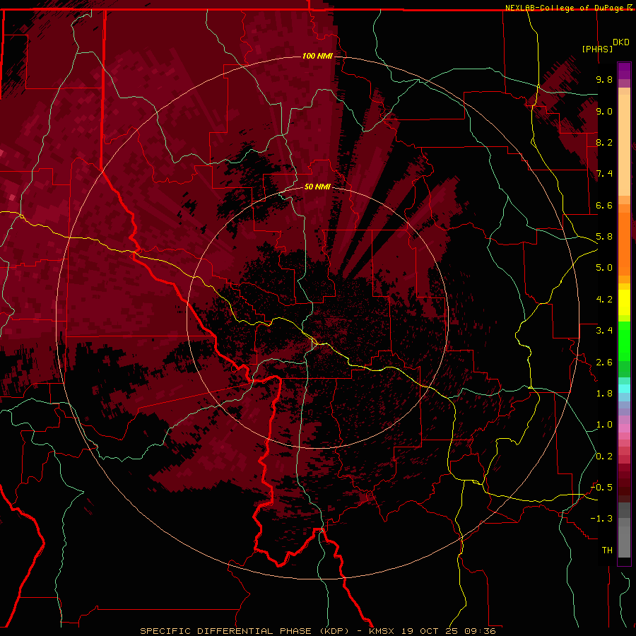636x636 pixels.
Task: Click the [PHAS] legend header
Action: point(597,49)
